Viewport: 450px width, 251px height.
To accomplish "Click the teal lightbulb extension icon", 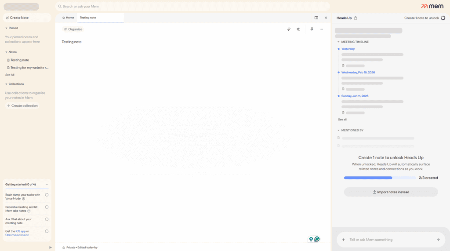I will tap(311, 239).
